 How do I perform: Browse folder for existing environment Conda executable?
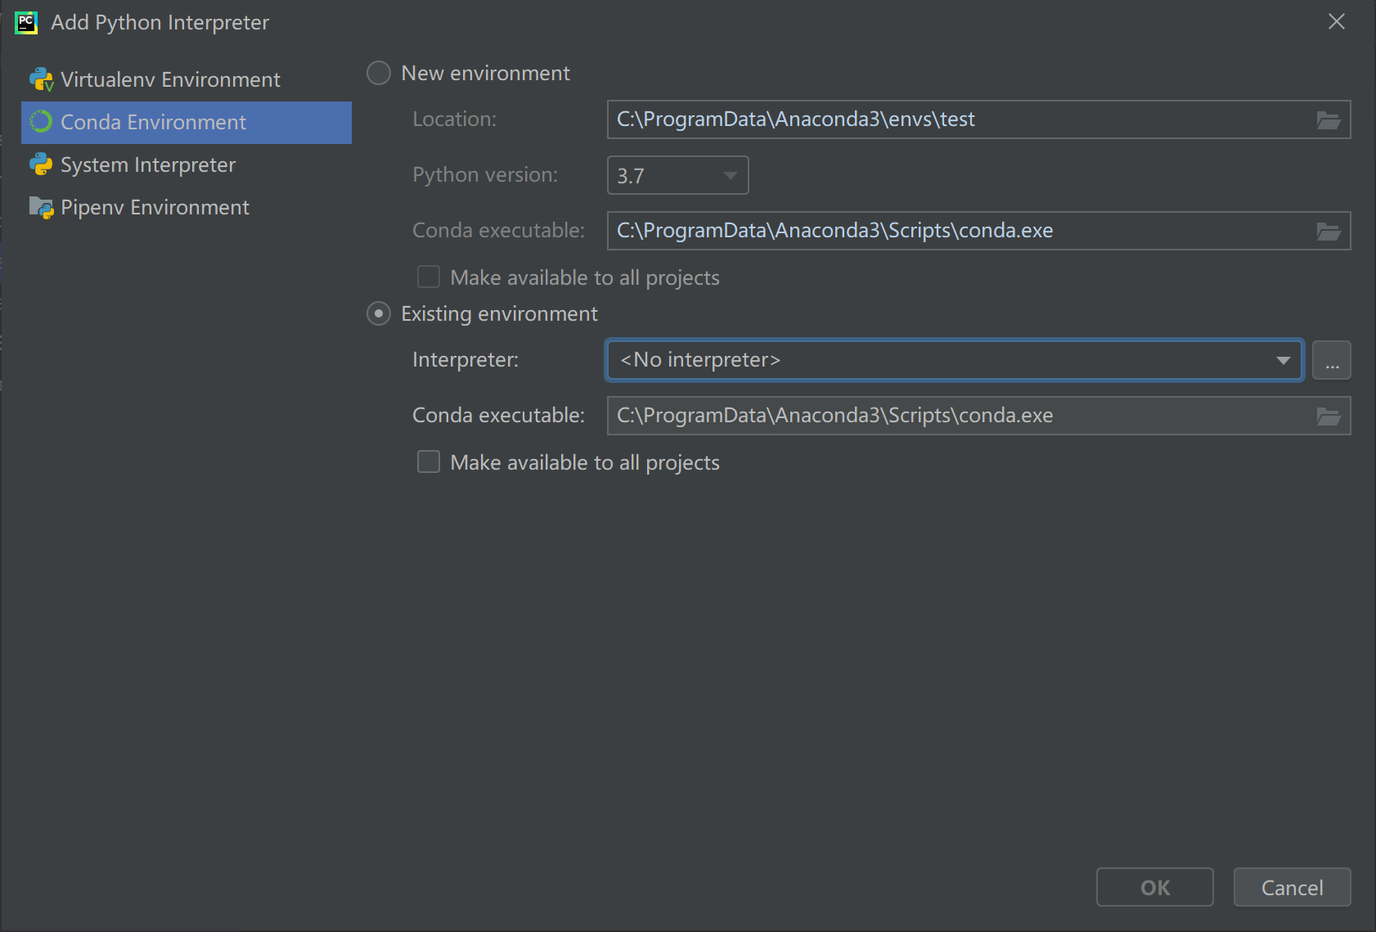1329,416
